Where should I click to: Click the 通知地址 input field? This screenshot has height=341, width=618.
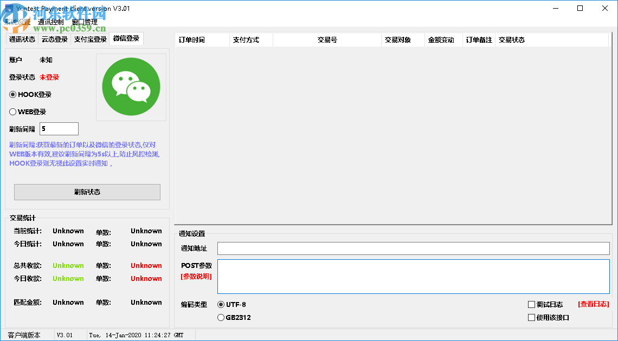pyautogui.click(x=412, y=248)
